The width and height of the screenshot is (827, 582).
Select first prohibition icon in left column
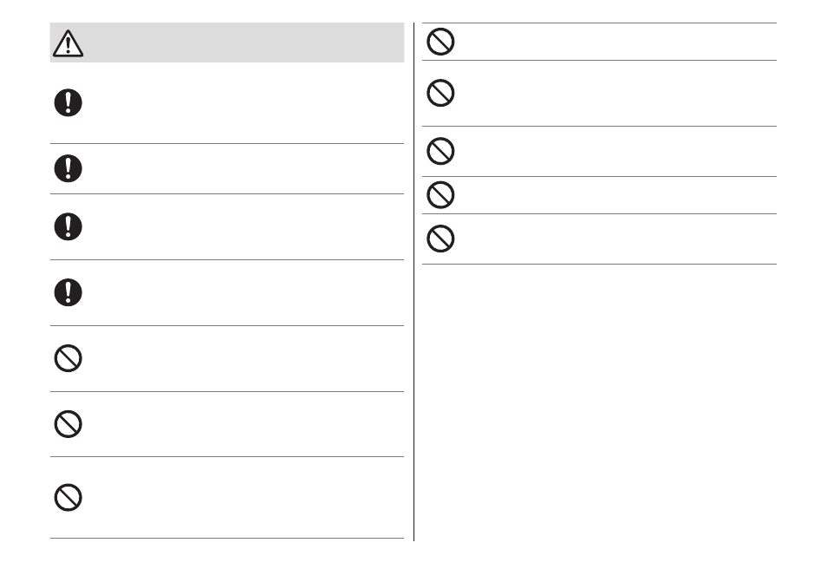[68, 358]
